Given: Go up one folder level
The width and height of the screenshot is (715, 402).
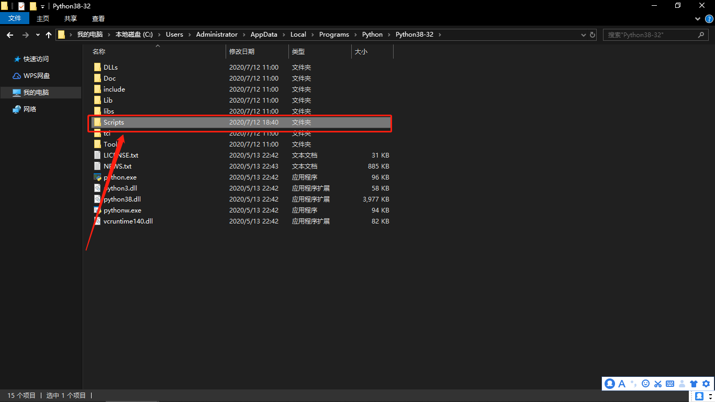Looking at the screenshot, I should click(x=49, y=35).
